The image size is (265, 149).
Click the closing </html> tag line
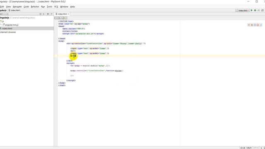[62, 86]
